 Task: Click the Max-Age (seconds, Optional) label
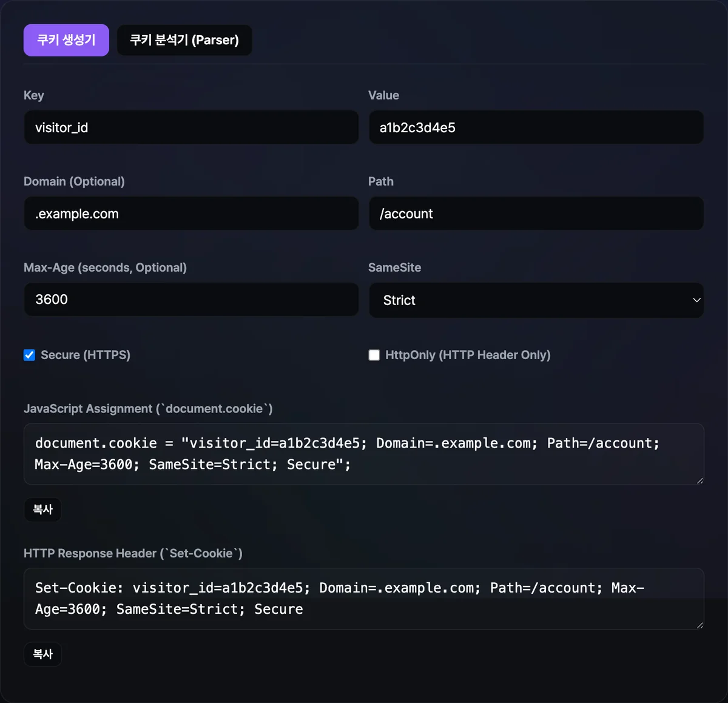pyautogui.click(x=105, y=267)
